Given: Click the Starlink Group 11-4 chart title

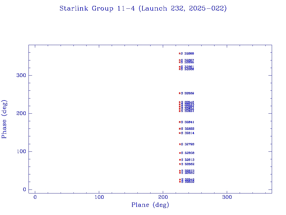Looking at the screenshot, I should pyautogui.click(x=143, y=9).
